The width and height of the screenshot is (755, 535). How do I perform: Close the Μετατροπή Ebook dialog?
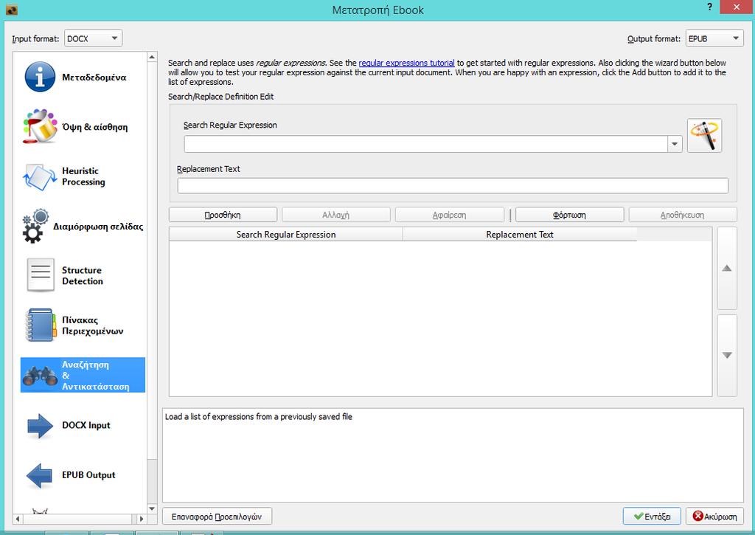click(737, 7)
